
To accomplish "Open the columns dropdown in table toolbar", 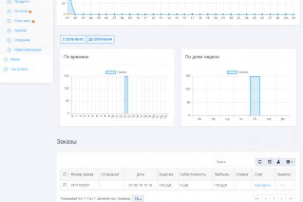I will (289, 162).
